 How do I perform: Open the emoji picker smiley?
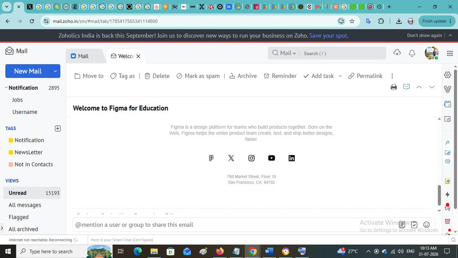tap(427, 225)
